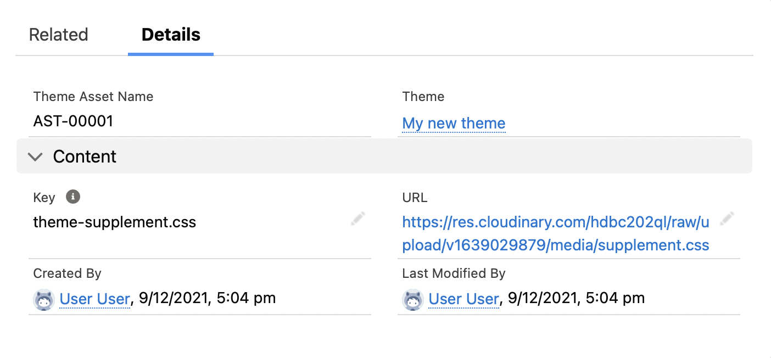Edit Key field using pencil icon
This screenshot has height=358, width=771.
click(358, 219)
